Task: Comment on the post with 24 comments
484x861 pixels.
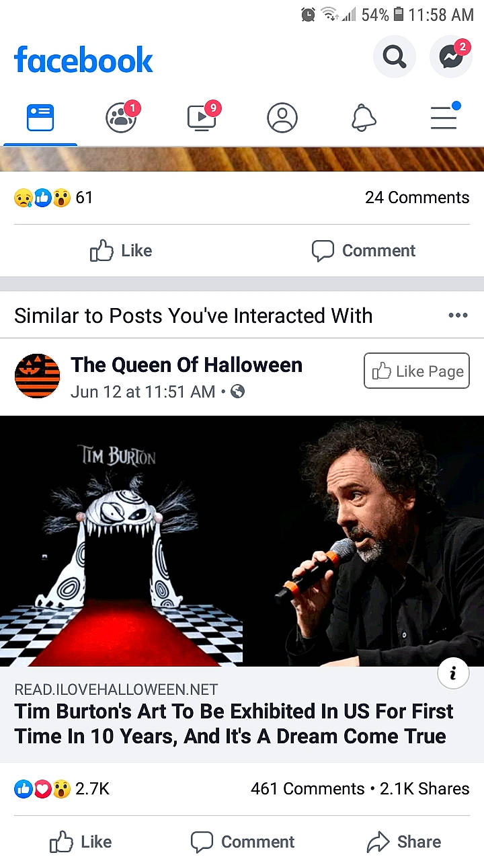Action: pos(364,251)
